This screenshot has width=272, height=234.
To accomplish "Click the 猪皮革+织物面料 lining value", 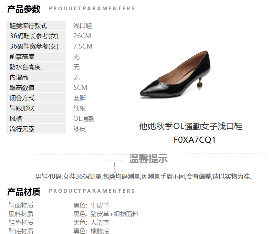I will point(114,214).
